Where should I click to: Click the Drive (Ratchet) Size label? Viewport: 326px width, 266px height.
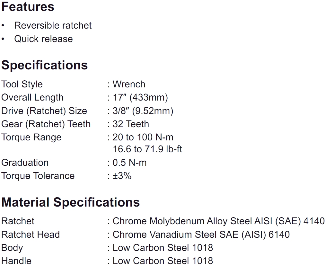tap(44, 111)
